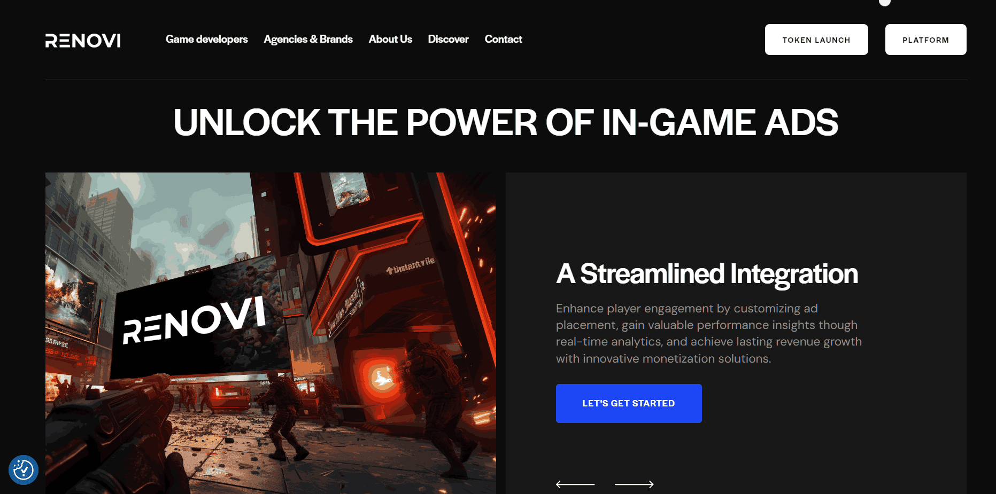The image size is (996, 494).
Task: Open Game developers menu item
Action: click(x=207, y=39)
